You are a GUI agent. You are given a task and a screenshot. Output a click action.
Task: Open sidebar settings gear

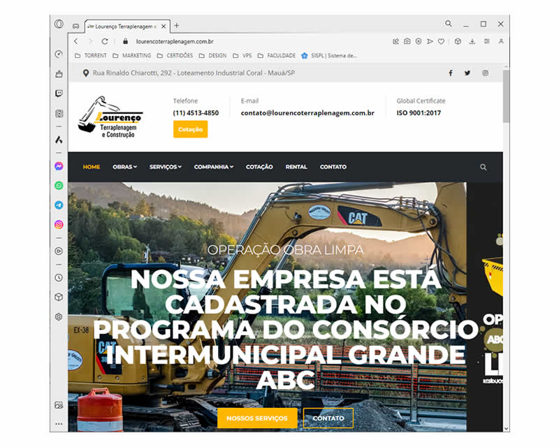click(59, 316)
